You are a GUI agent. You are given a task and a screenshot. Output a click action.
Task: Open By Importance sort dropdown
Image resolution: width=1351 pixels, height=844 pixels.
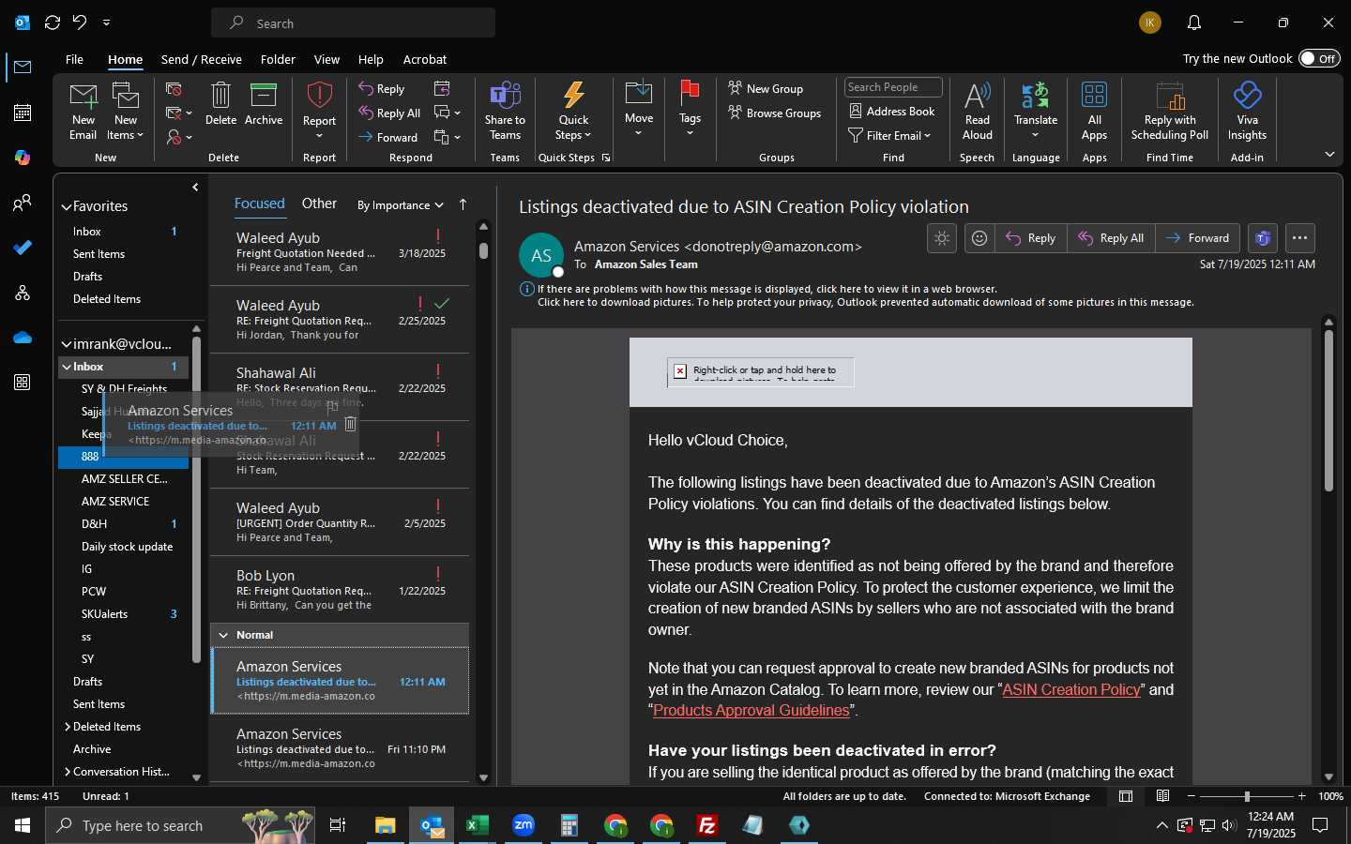401,205
